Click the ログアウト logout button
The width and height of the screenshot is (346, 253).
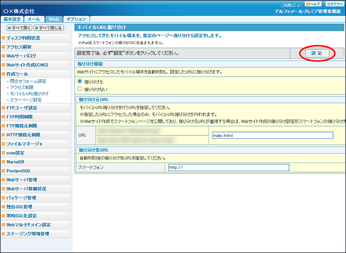coord(334,4)
